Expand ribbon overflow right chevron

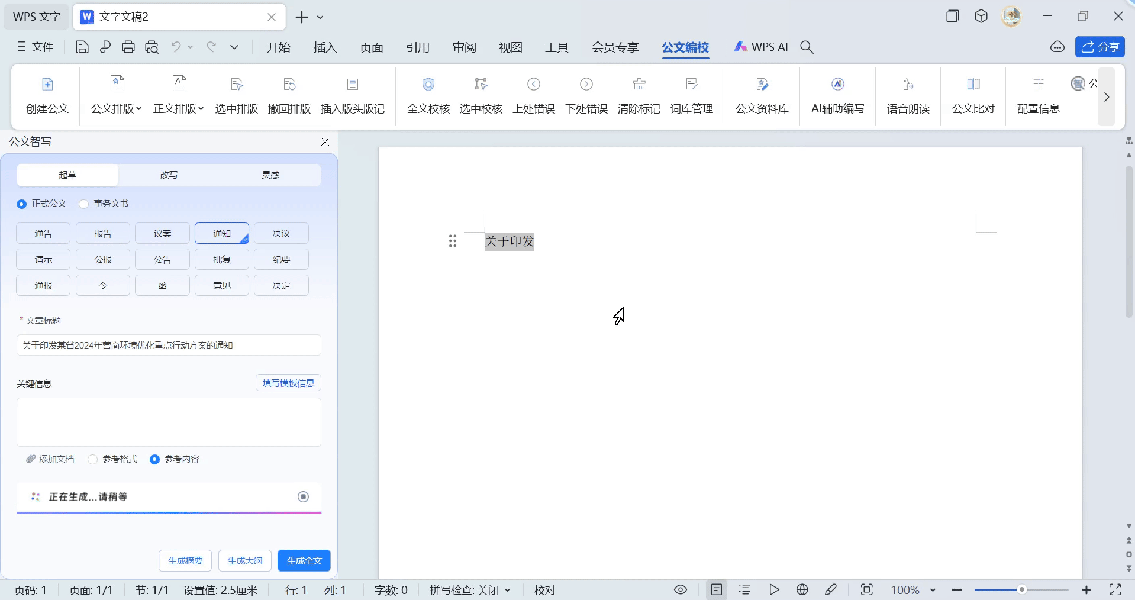point(1107,97)
